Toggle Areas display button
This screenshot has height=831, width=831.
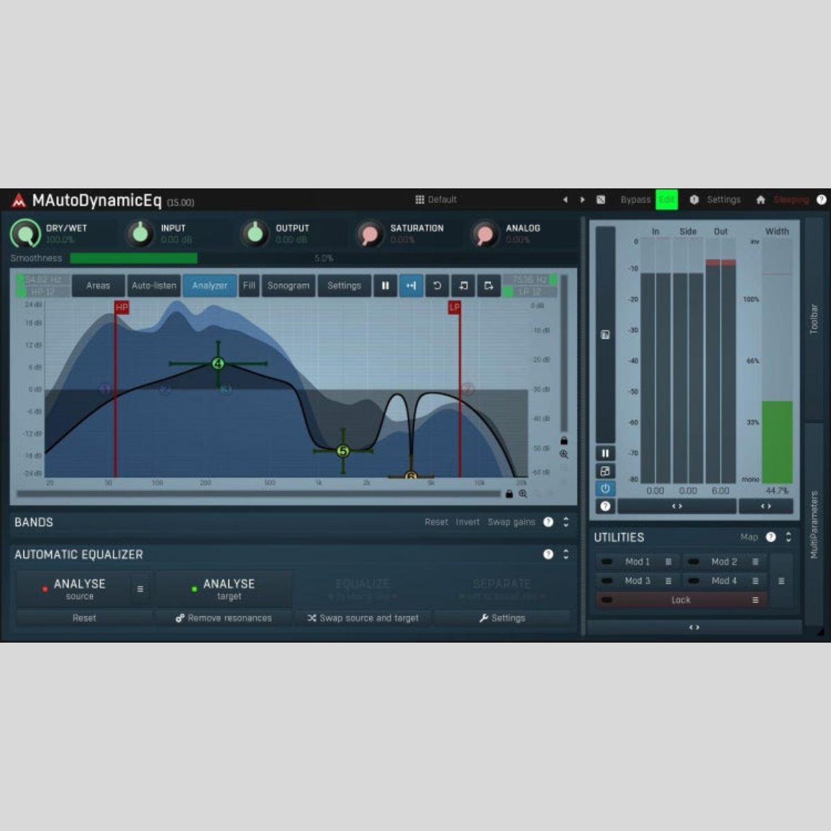coord(98,285)
